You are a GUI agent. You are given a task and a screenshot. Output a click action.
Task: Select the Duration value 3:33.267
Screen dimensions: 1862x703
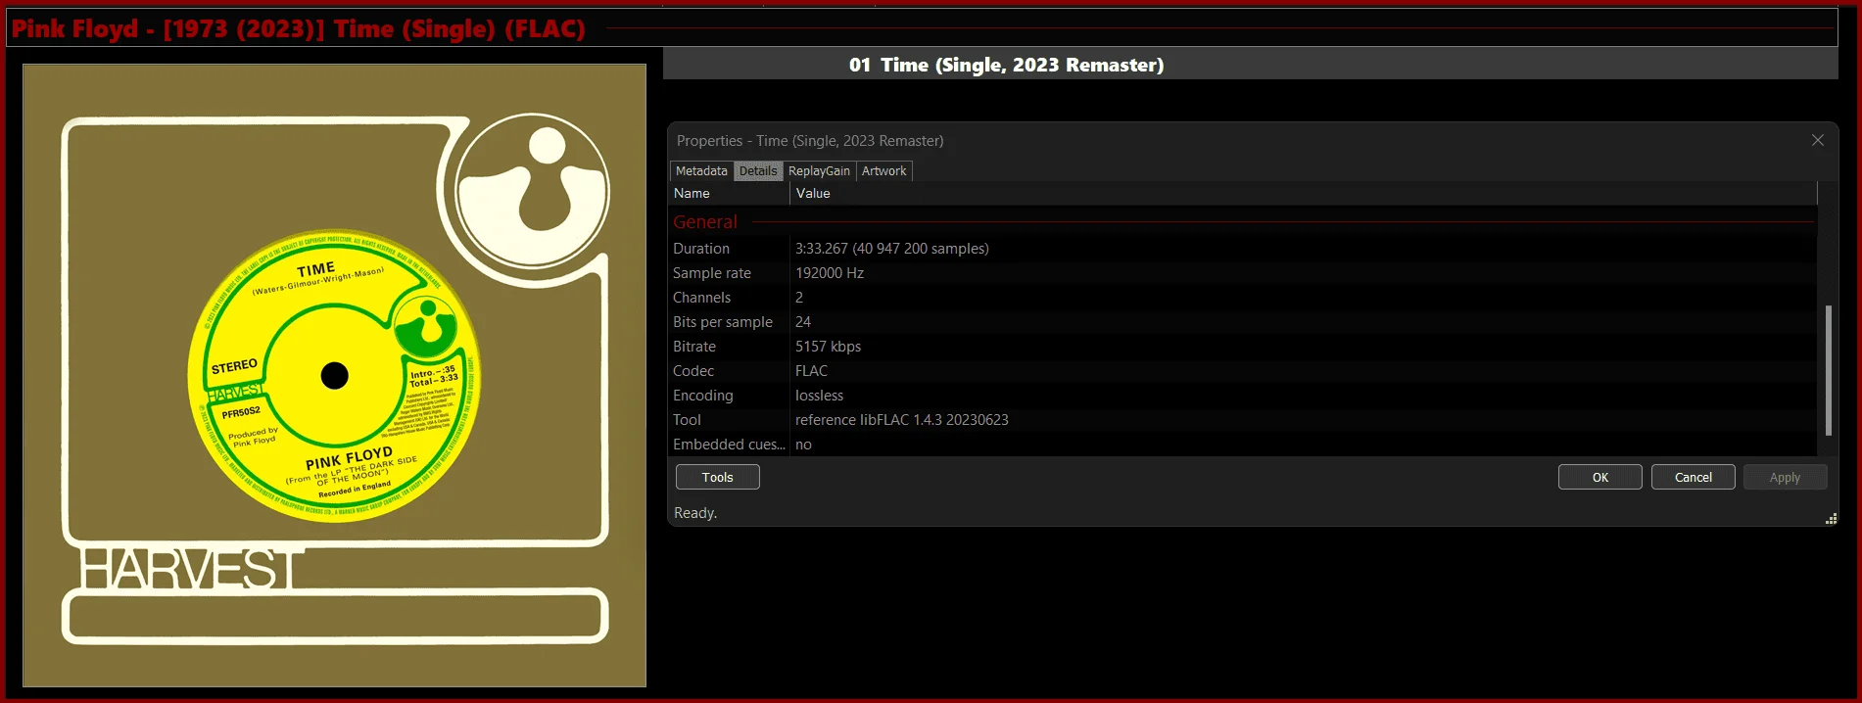(892, 249)
